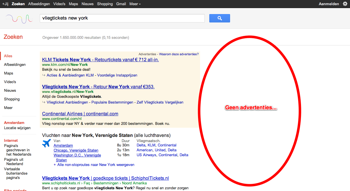Open +Jij in the top bar
This screenshot has height=191, width=350.
pyautogui.click(x=5, y=4)
